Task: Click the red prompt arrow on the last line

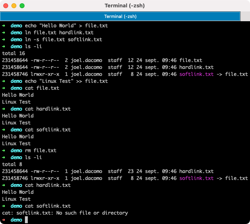Action: pyautogui.click(x=4, y=220)
